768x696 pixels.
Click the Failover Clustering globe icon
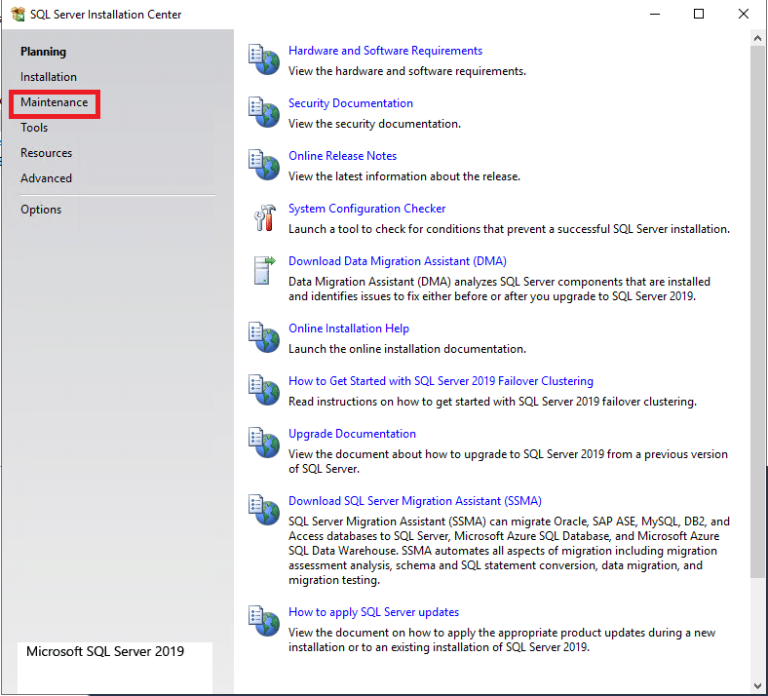(x=264, y=390)
